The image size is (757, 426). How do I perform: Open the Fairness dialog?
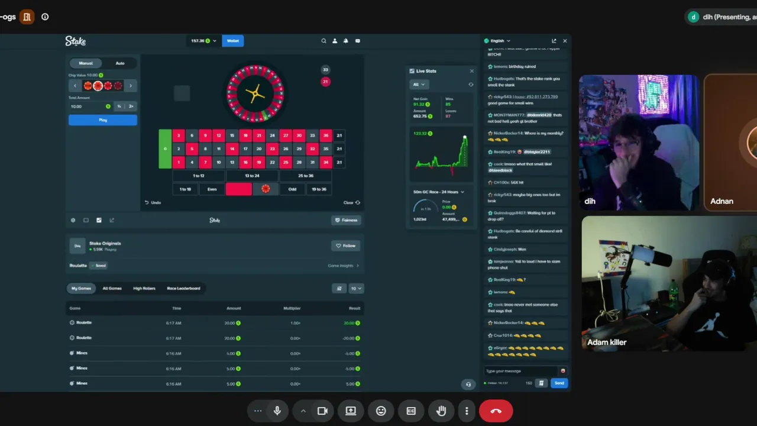(346, 220)
